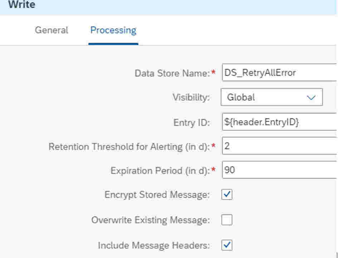The width and height of the screenshot is (338, 258).
Task: Click the Encrypt Stored Message label
Action: click(x=157, y=195)
